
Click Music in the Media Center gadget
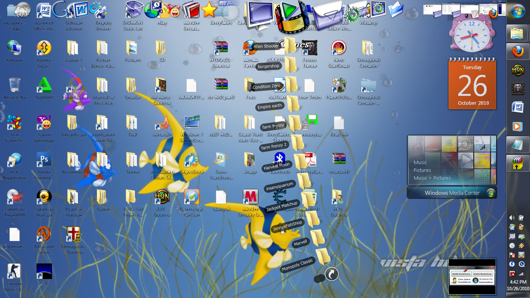(x=420, y=162)
